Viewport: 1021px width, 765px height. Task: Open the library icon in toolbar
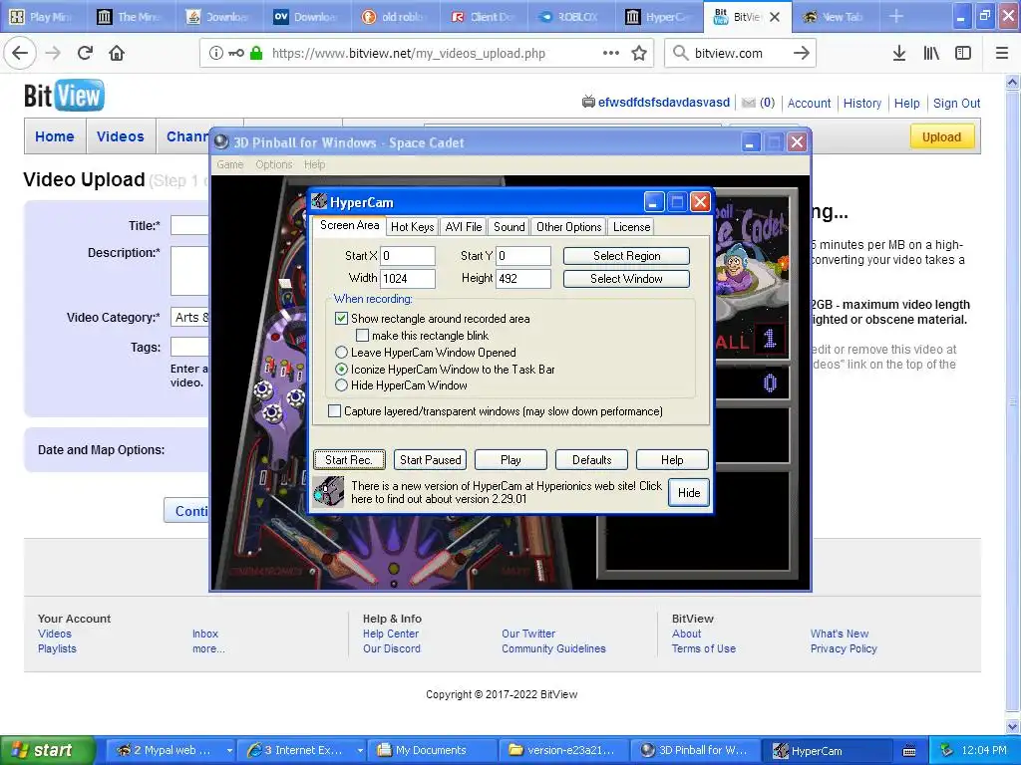point(931,53)
